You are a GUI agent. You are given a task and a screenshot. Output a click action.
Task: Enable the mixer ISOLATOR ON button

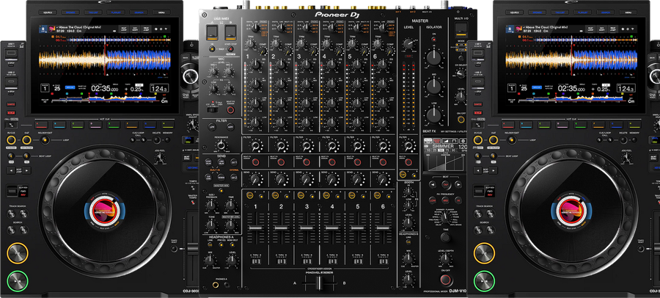[434, 39]
